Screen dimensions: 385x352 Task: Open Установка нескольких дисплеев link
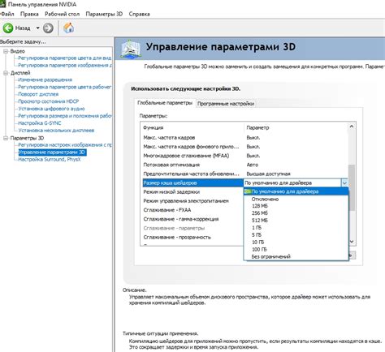click(56, 131)
